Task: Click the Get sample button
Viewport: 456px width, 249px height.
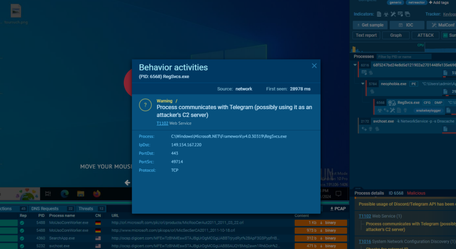Action: pyautogui.click(x=370, y=25)
